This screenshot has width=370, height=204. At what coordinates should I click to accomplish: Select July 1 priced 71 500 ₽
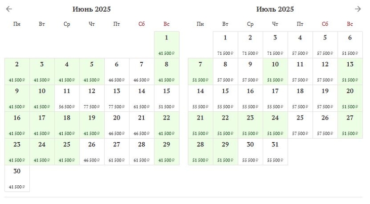(225, 45)
